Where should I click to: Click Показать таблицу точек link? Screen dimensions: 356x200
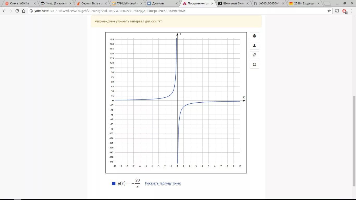(x=163, y=183)
